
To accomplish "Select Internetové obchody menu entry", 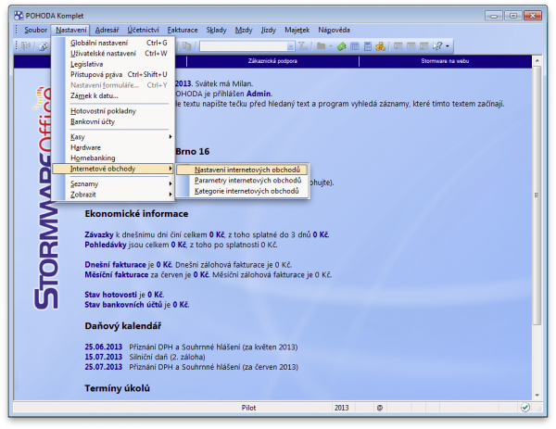I will (x=113, y=169).
